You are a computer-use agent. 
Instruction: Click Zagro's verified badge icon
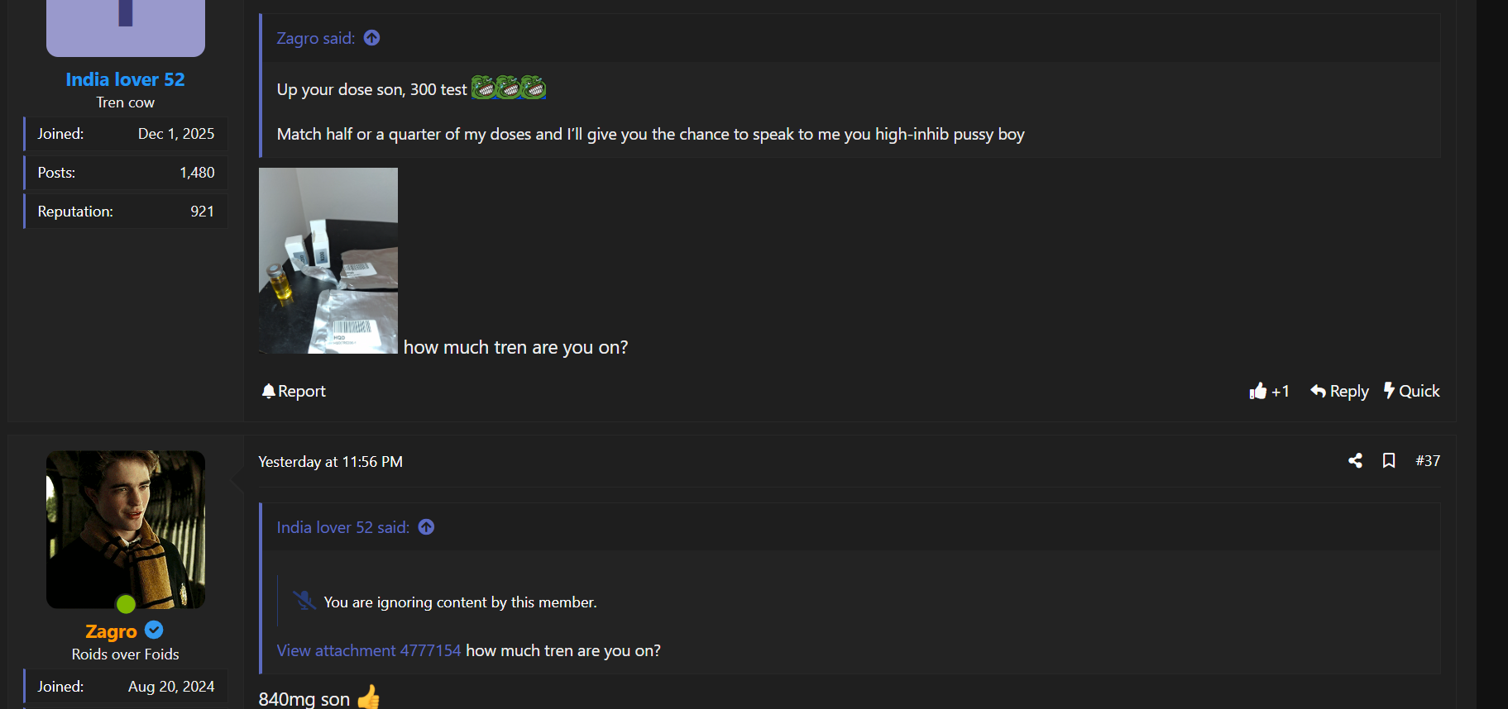(154, 630)
